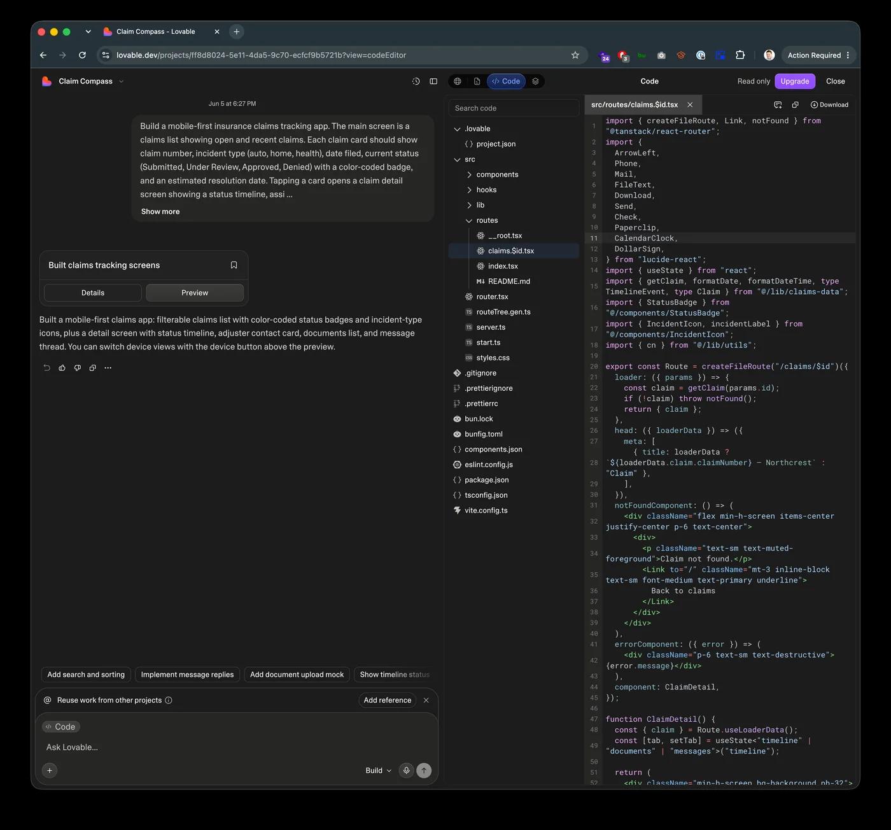
Task: Open package.json file
Action: tap(486, 480)
